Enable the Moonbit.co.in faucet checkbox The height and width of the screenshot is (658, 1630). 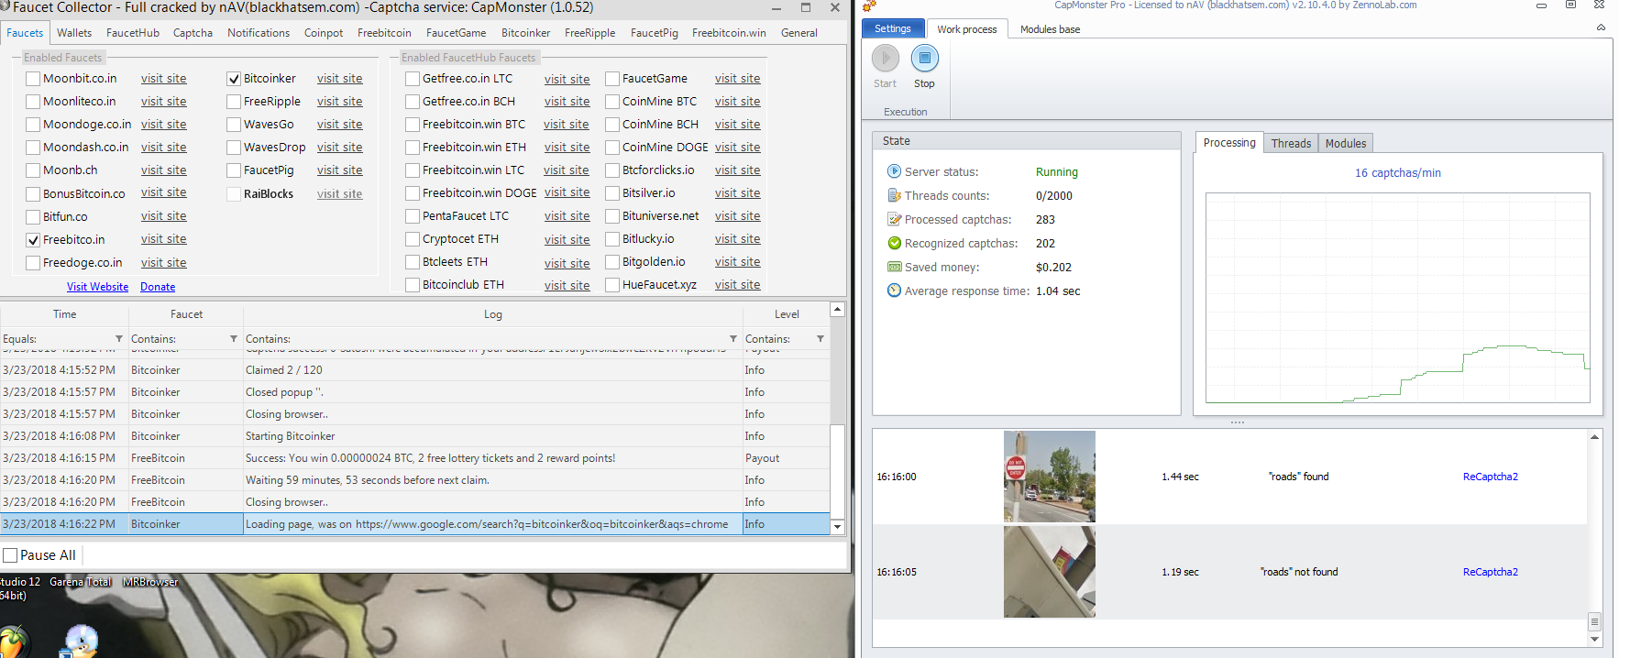click(x=33, y=79)
